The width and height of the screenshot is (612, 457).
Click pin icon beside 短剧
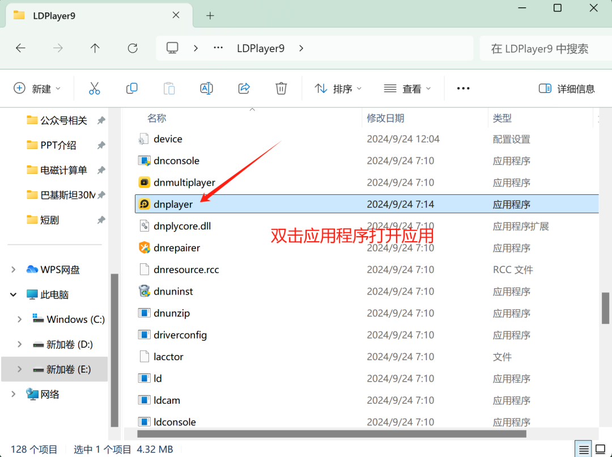(x=101, y=220)
